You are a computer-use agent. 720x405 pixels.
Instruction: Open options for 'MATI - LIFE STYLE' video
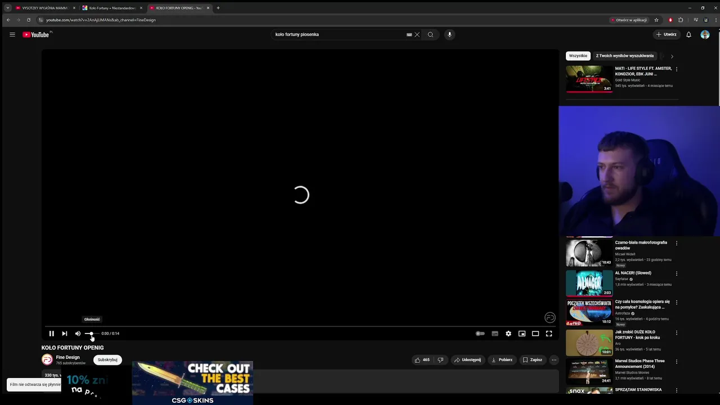[x=676, y=69]
